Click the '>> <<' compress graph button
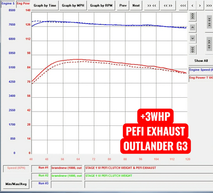 (x=152, y=6)
